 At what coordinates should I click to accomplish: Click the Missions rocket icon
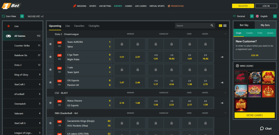pyautogui.click(x=75, y=6)
